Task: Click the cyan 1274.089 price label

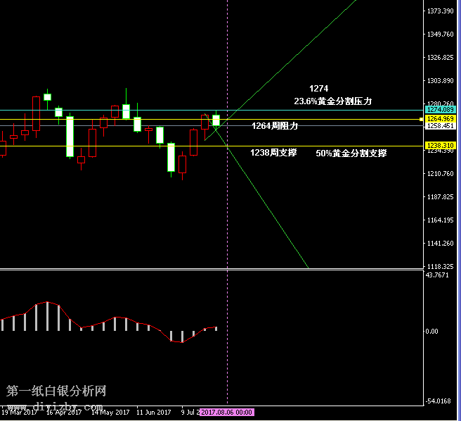Action: (x=441, y=110)
